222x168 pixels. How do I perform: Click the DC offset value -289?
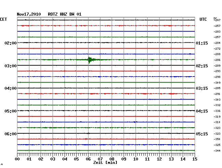(x=217, y=66)
